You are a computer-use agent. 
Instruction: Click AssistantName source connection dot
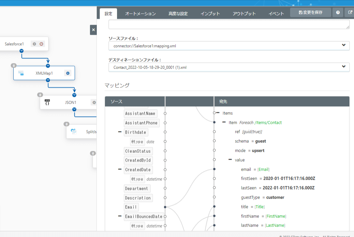[165, 113]
